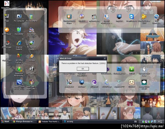Image resolution: width=165 pixels, height=129 pixels.
Task: Click the 'Cyberlink PowerDVD 8' label
Action: pos(82,75)
